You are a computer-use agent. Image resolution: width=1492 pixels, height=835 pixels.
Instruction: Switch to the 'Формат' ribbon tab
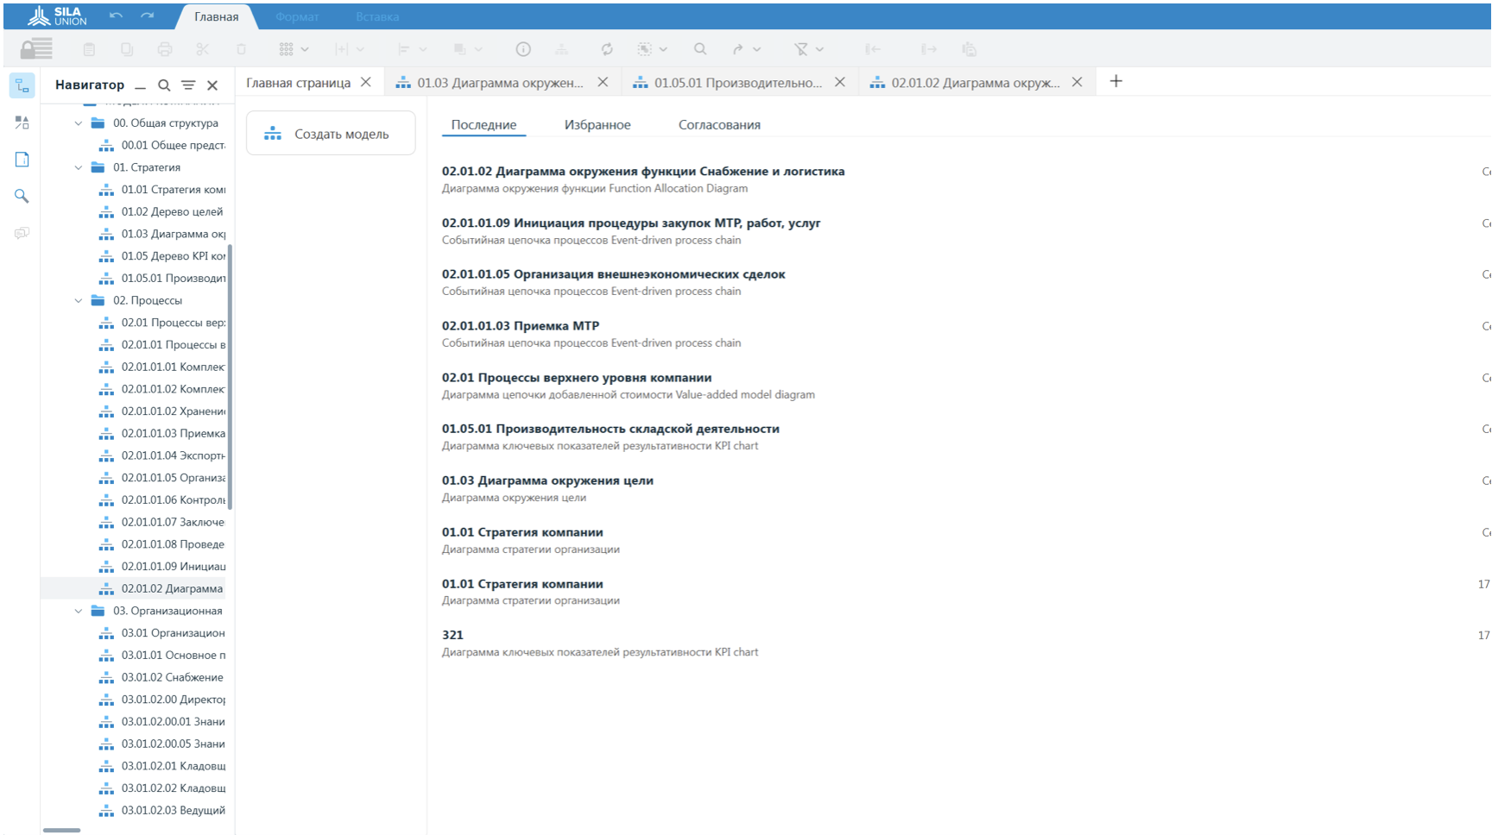[x=297, y=16]
